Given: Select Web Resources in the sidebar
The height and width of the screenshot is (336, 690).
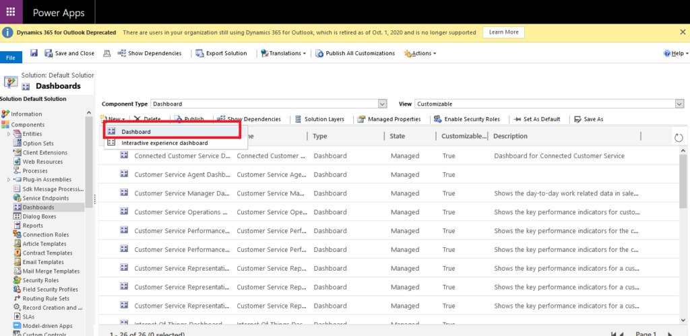Looking at the screenshot, I should [x=42, y=162].
